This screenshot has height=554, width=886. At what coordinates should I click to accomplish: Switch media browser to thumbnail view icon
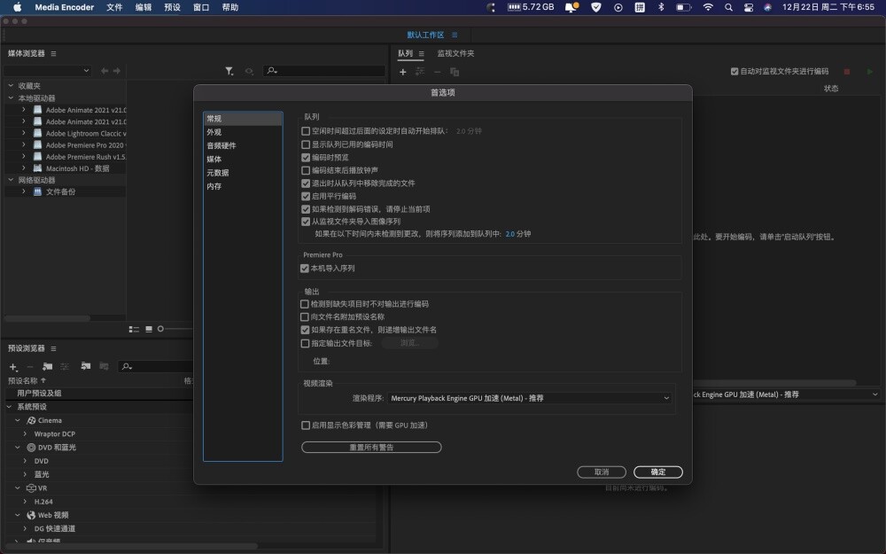tap(149, 329)
